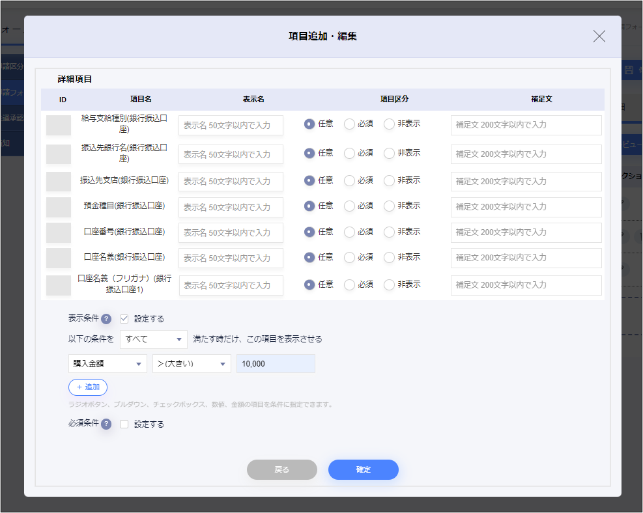Close the 項目追加・編集 dialog with X
The height and width of the screenshot is (513, 643).
click(599, 36)
